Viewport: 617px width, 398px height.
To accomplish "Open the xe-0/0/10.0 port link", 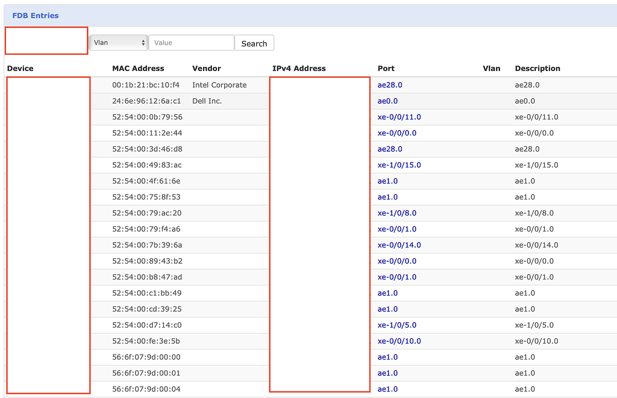I will point(399,341).
